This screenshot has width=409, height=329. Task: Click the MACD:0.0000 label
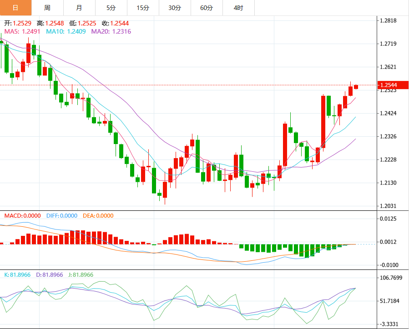click(x=22, y=216)
